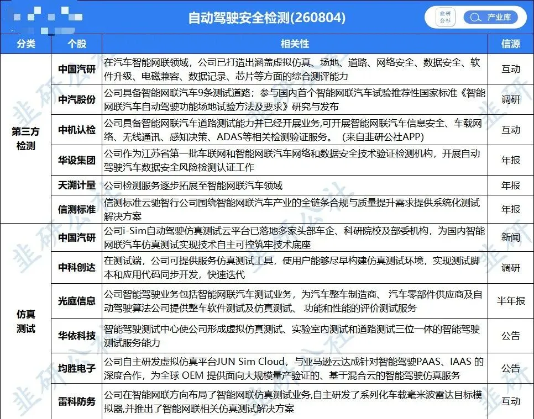Click 年报 source in 天溯计量 row
The height and width of the screenshot is (419, 534).
[510, 185]
